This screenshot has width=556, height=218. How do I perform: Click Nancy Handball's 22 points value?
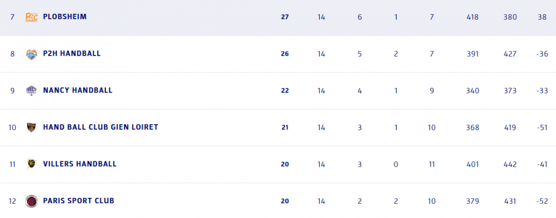(285, 90)
